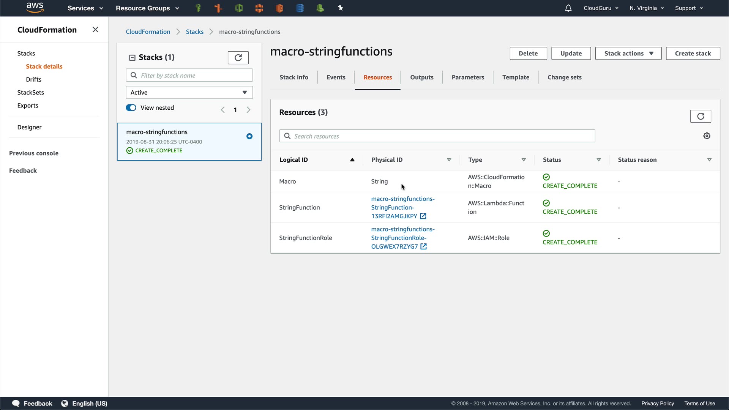This screenshot has height=410, width=729.
Task: Expand the Stack actions dropdown
Action: (628, 54)
